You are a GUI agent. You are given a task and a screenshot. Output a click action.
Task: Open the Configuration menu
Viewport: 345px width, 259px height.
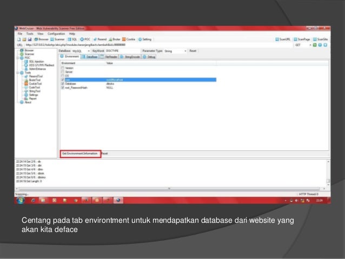pos(56,34)
